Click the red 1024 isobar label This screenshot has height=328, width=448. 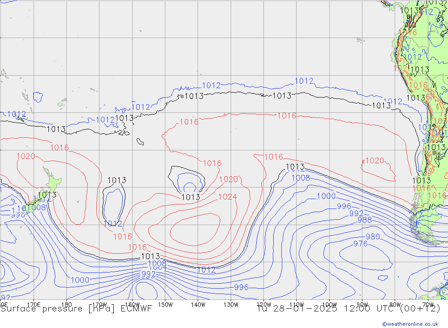pos(227,197)
